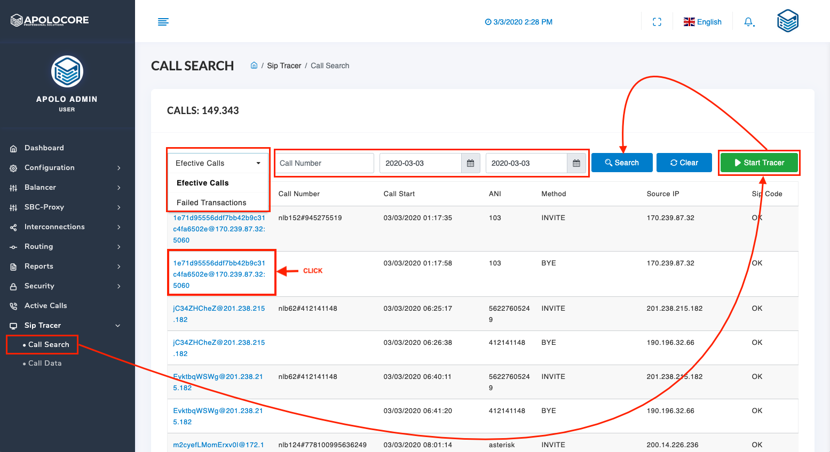Select Failed Transactions option
Viewport: 830px width, 452px height.
(x=211, y=203)
